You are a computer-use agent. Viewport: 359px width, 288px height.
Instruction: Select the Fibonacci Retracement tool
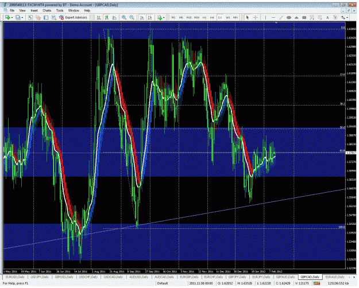point(319,17)
